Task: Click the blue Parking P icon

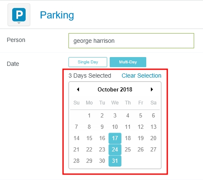Action: tap(19, 15)
